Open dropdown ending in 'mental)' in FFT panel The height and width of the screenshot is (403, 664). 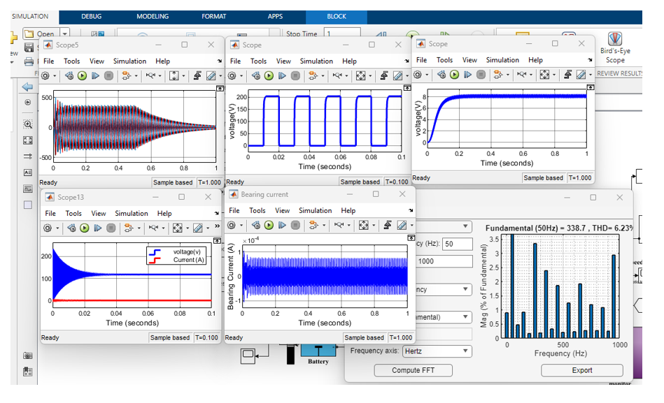tap(444, 317)
